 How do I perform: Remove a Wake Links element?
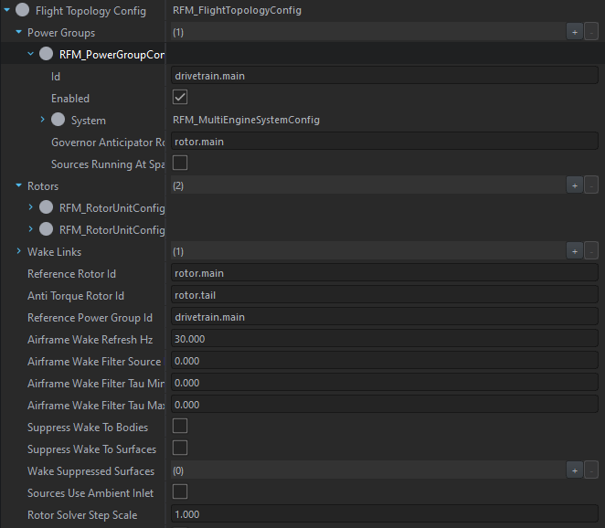click(x=591, y=251)
